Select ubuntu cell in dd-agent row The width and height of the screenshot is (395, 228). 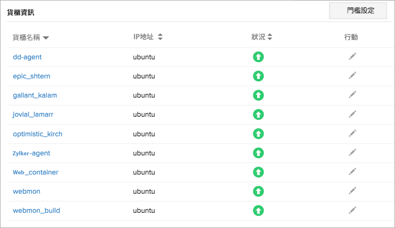[144, 57]
